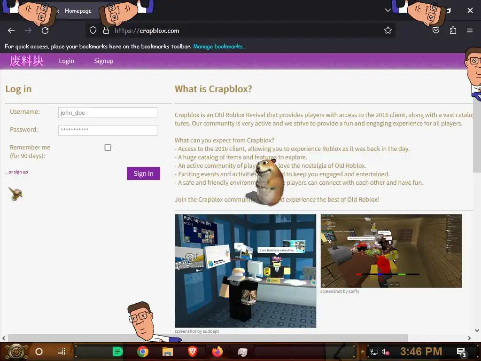Focus the Password input field
Screen dimensions: 481x361
108,130
